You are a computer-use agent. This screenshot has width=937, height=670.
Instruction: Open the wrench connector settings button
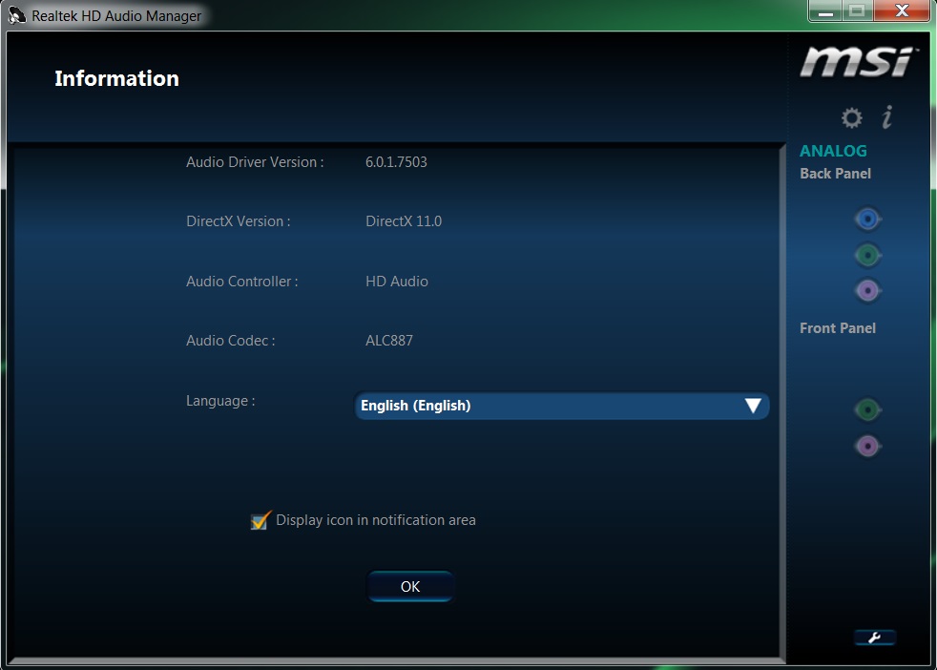pyautogui.click(x=874, y=638)
